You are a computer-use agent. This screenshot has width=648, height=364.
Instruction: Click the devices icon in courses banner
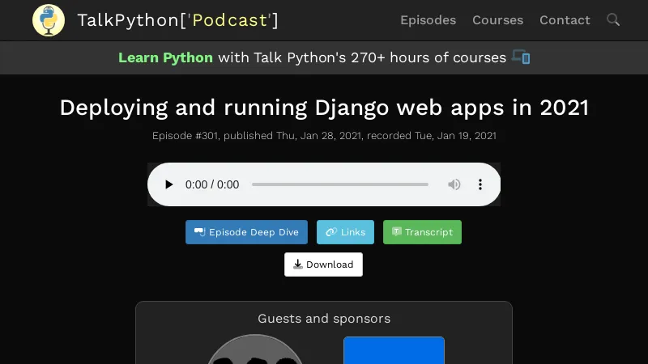521,57
